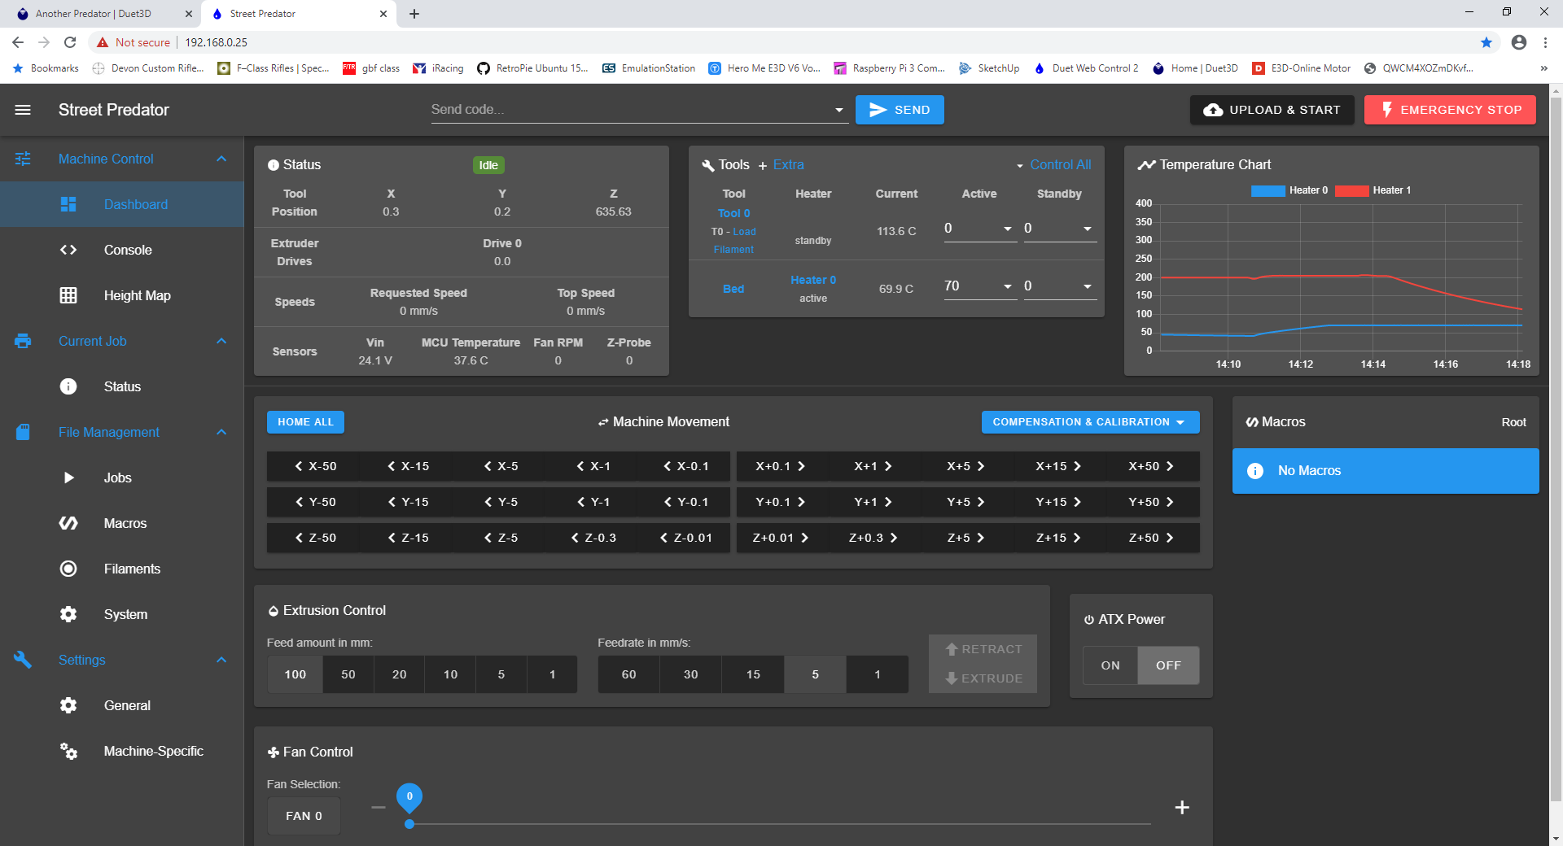This screenshot has width=1563, height=846.
Task: Click the EMERGENCY STOP button
Action: point(1450,110)
